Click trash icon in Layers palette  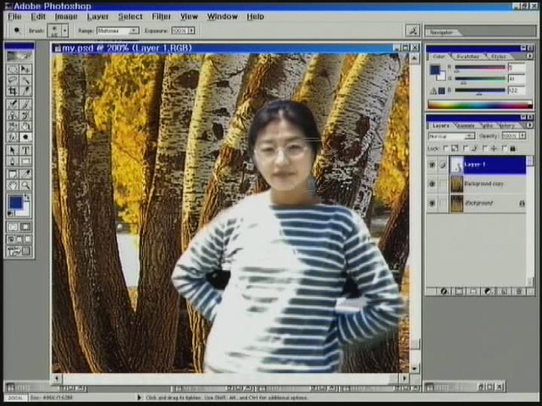[519, 292]
